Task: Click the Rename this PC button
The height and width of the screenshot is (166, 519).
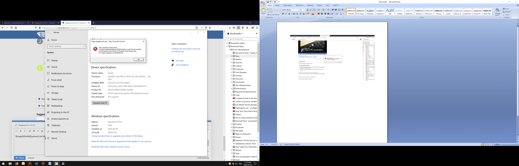Action: [100, 103]
